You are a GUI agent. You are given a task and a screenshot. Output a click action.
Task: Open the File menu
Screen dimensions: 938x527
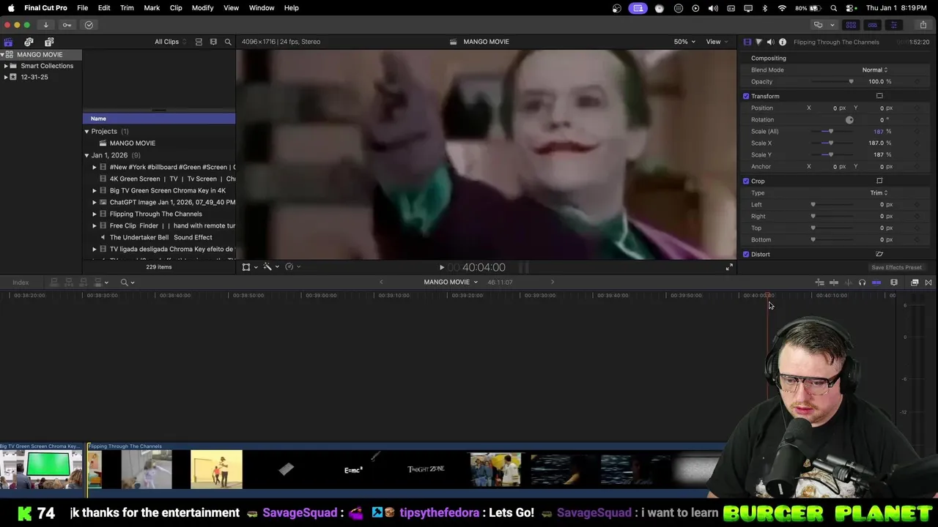pos(83,8)
